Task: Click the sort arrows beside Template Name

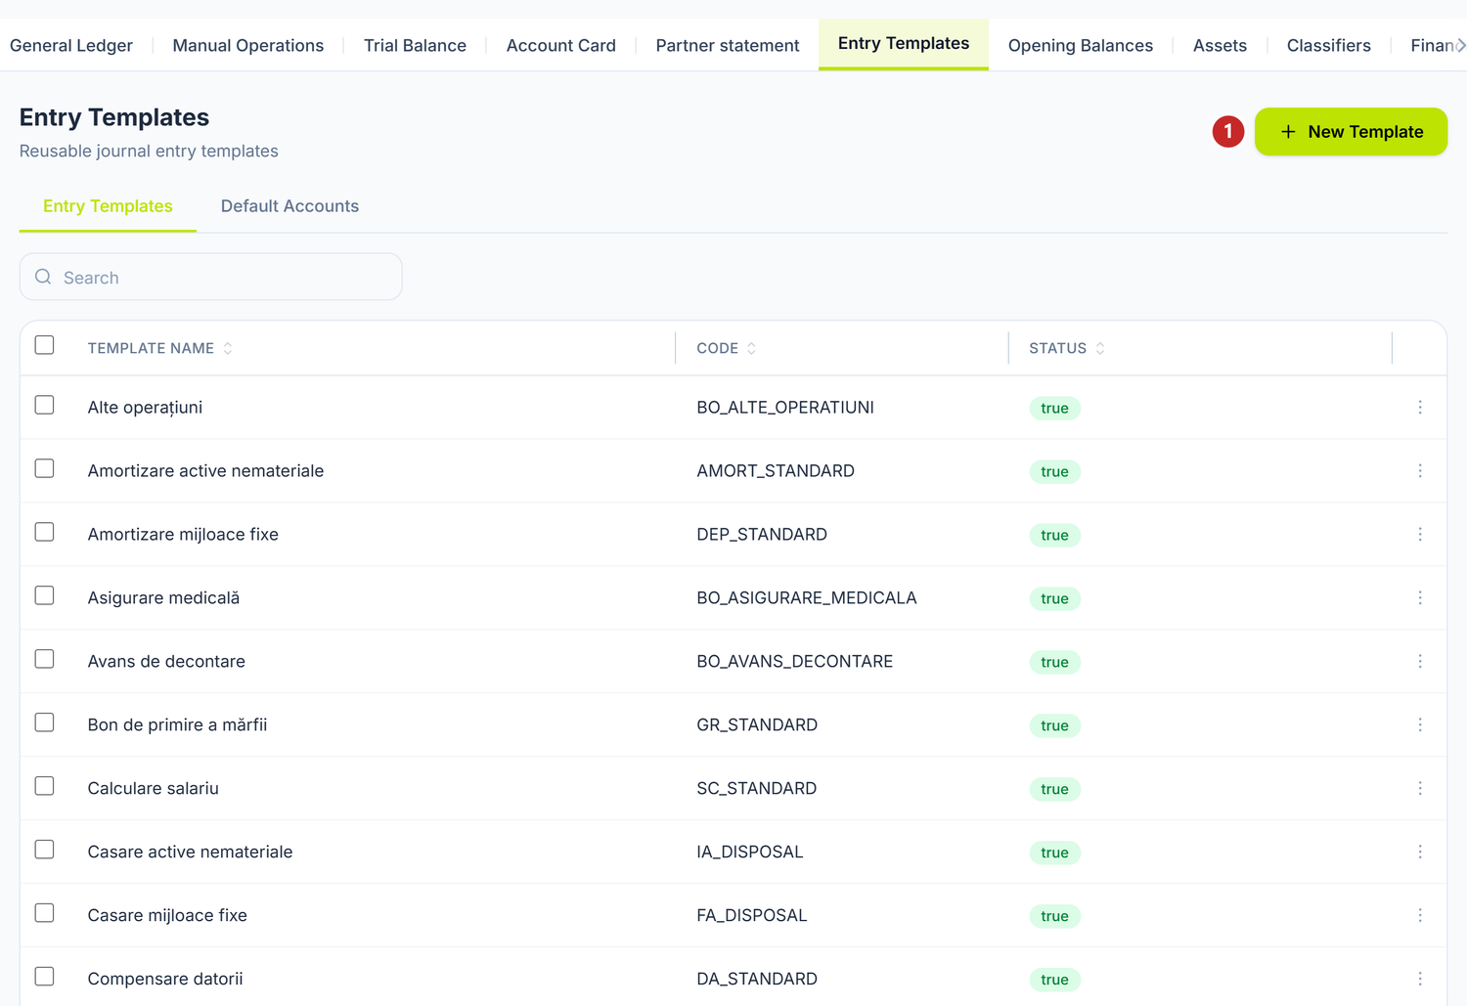Action: (228, 348)
